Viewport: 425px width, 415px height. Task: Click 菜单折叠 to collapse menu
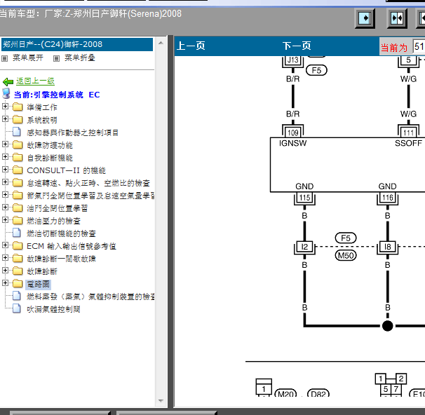point(80,57)
